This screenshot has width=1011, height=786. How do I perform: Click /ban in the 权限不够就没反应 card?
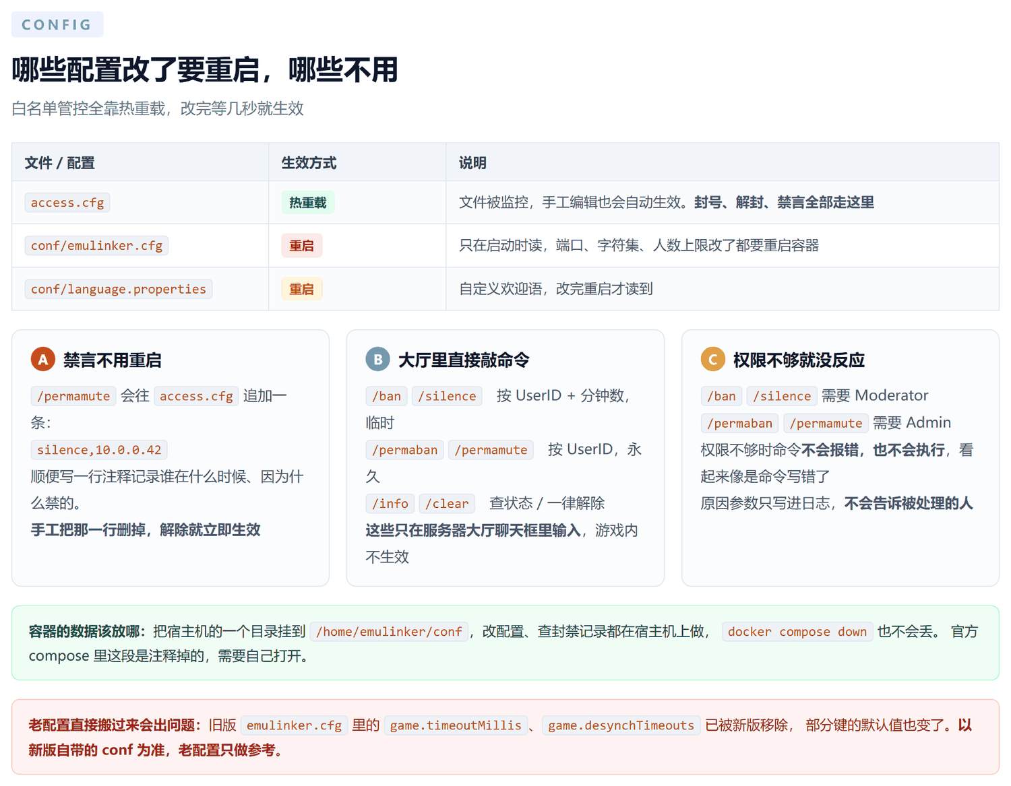click(722, 396)
